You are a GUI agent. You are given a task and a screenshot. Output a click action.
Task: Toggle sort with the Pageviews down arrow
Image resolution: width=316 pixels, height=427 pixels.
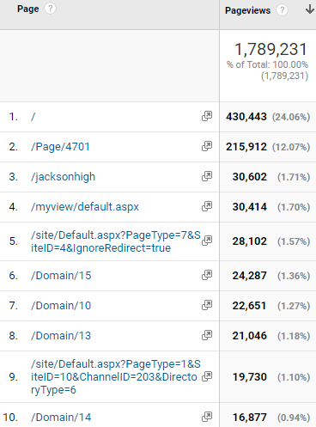(x=309, y=9)
